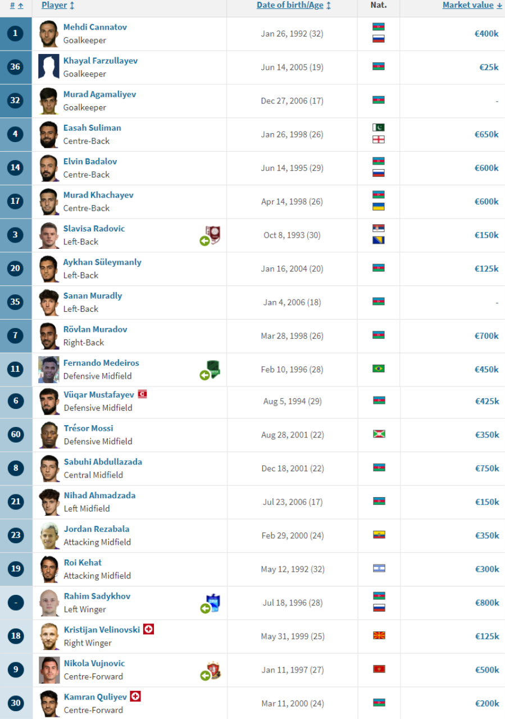505x719 pixels.
Task: Click the red injury icon by Kristijan Velinovski
Action: (x=148, y=629)
